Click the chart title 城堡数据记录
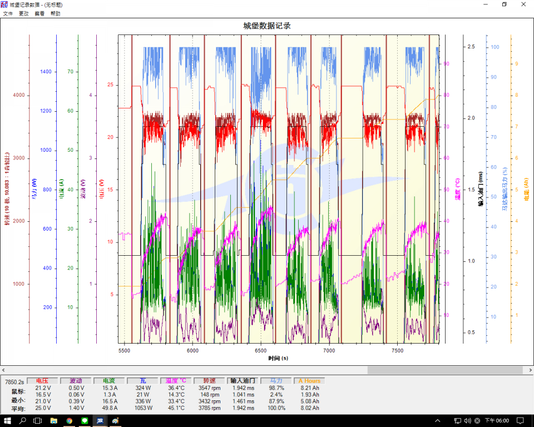Image resolution: width=534 pixels, height=427 pixels. pos(267,26)
